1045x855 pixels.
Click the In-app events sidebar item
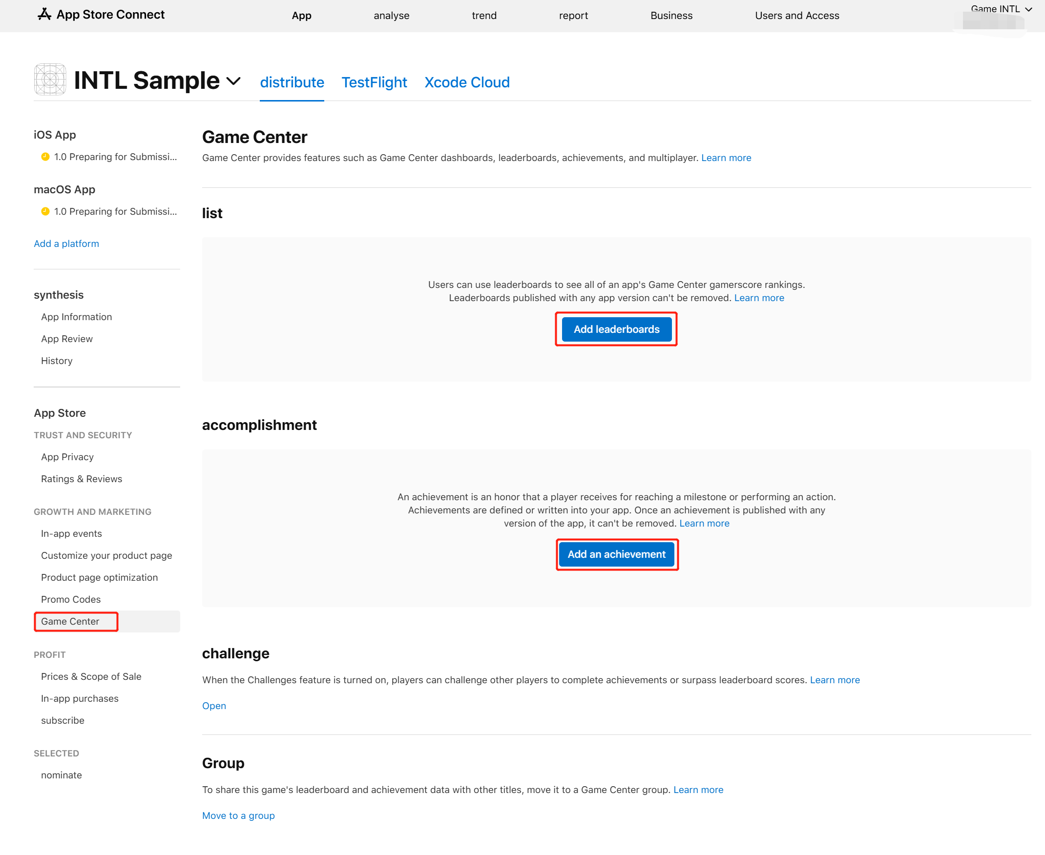coord(70,532)
